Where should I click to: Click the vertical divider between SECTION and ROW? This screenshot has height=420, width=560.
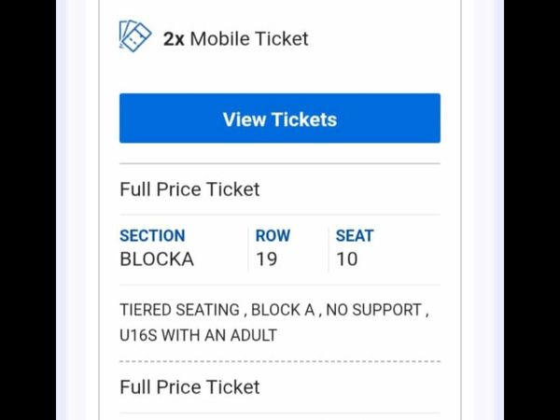click(247, 248)
